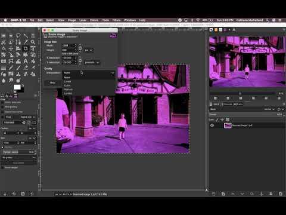Select the Text tool
This screenshot has width=286, height=215.
[x=26, y=62]
